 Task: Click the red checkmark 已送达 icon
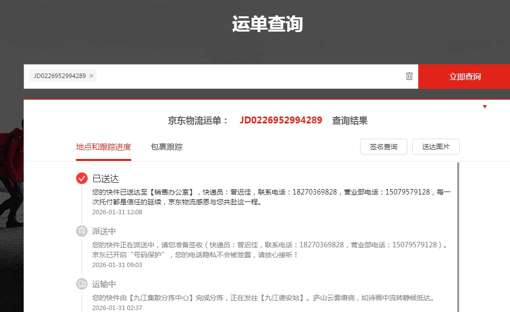[x=82, y=178]
